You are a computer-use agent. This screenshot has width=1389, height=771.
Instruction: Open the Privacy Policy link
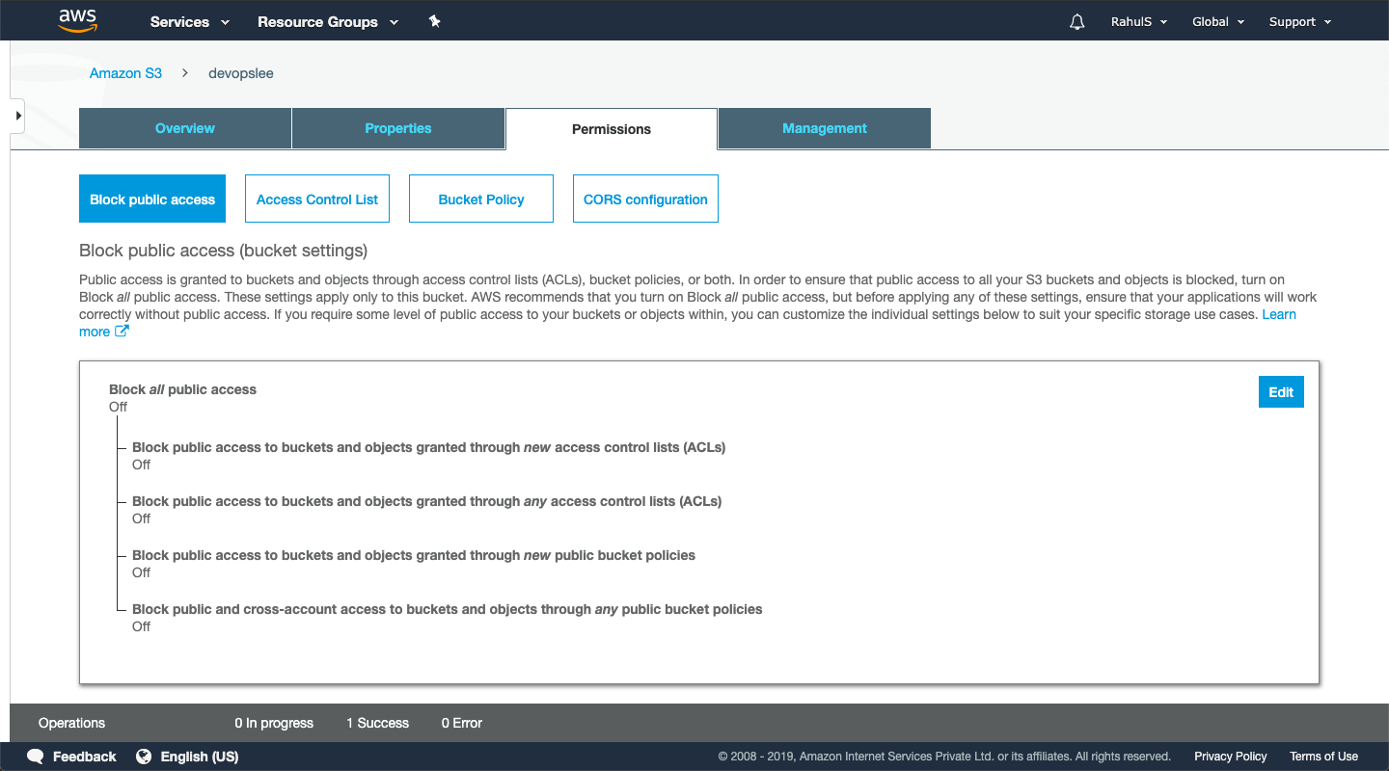1231,757
